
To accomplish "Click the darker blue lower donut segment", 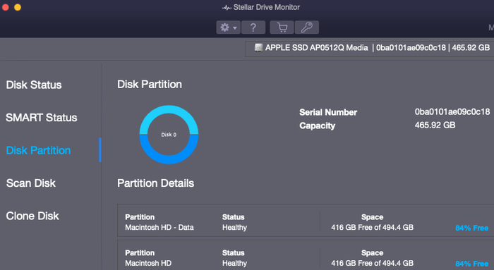I will (169, 159).
